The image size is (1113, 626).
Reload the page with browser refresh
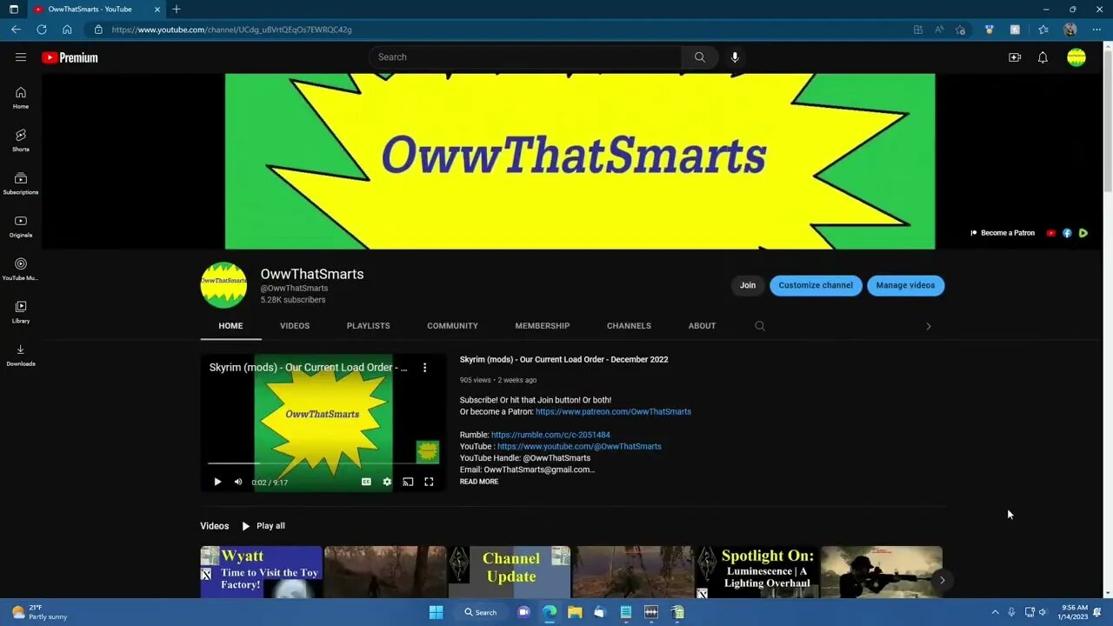click(41, 30)
